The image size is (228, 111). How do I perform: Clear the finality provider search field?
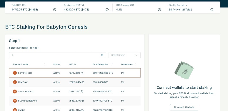point(102,55)
